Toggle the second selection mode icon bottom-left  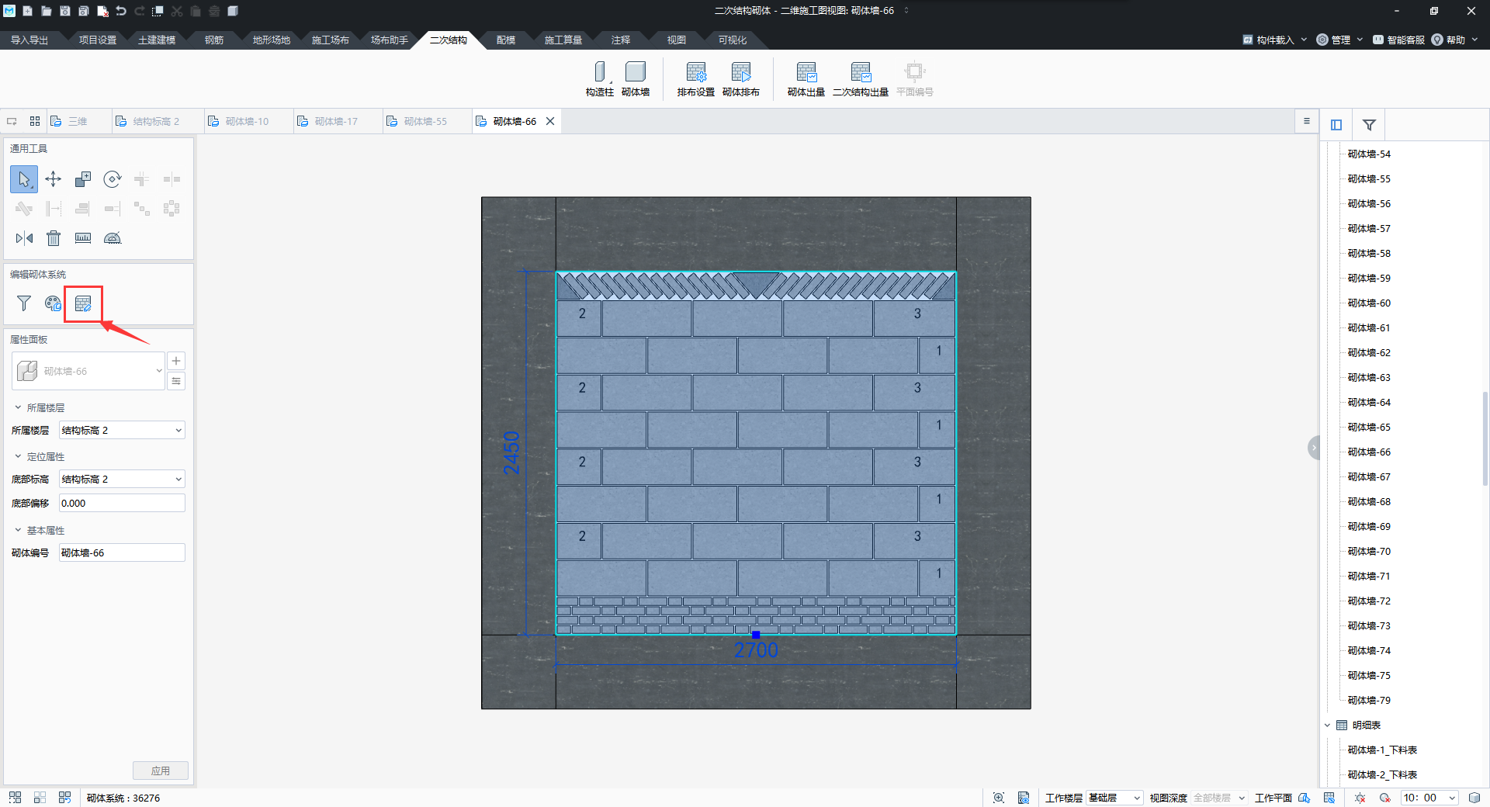(40, 798)
